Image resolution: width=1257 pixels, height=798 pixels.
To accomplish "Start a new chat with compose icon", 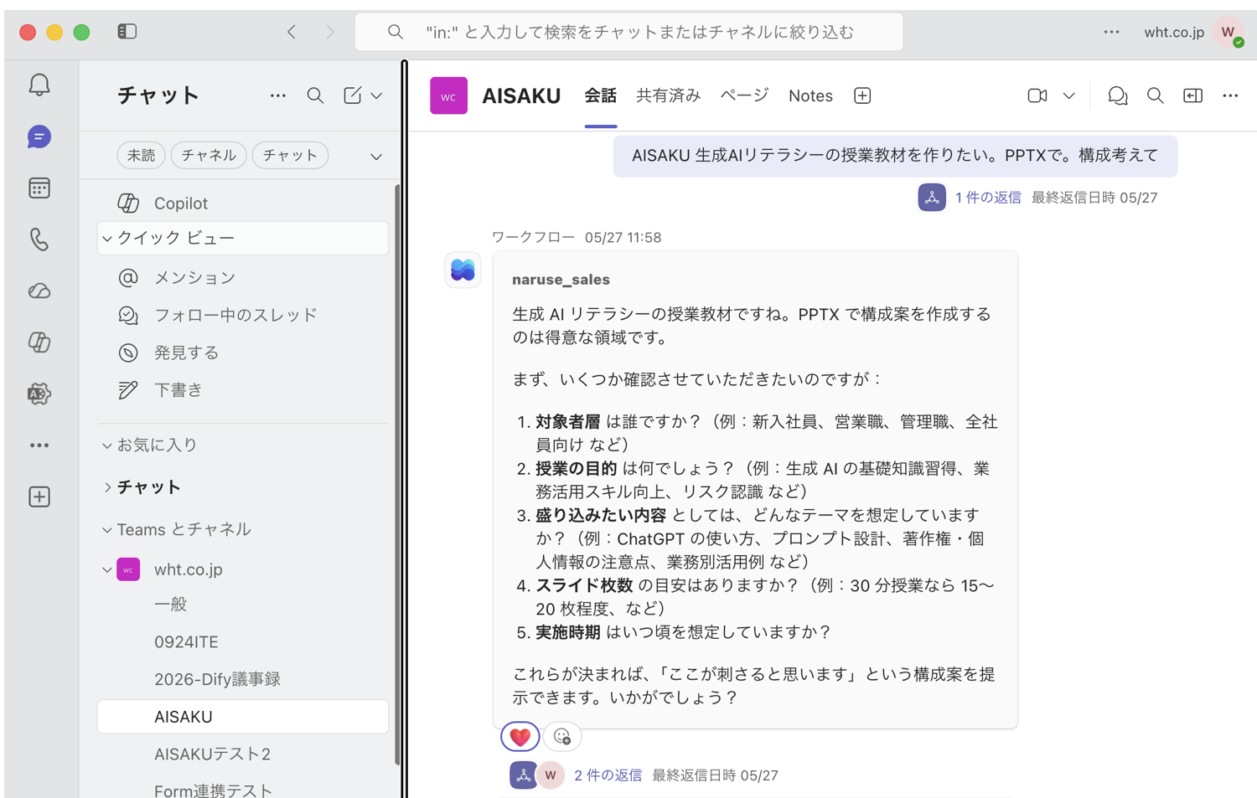I will (353, 95).
